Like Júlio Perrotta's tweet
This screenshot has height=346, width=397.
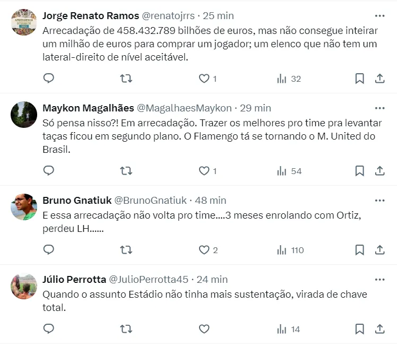[204, 329]
